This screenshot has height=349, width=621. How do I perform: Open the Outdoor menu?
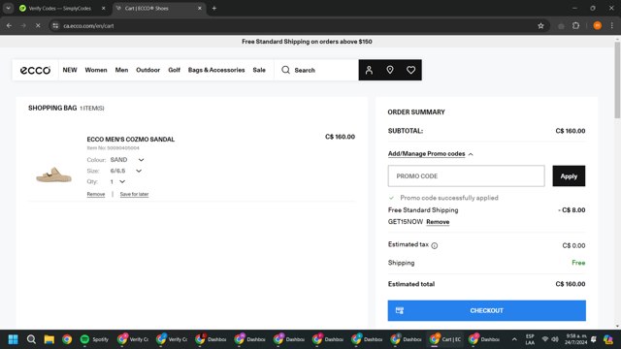[148, 70]
